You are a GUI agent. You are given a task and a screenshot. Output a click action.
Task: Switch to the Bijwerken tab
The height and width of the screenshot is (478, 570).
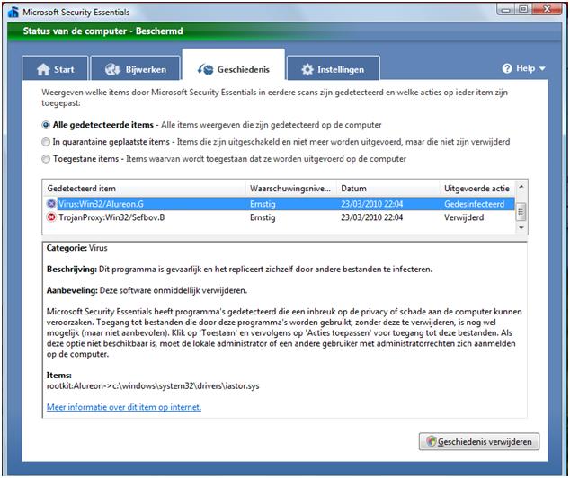135,68
